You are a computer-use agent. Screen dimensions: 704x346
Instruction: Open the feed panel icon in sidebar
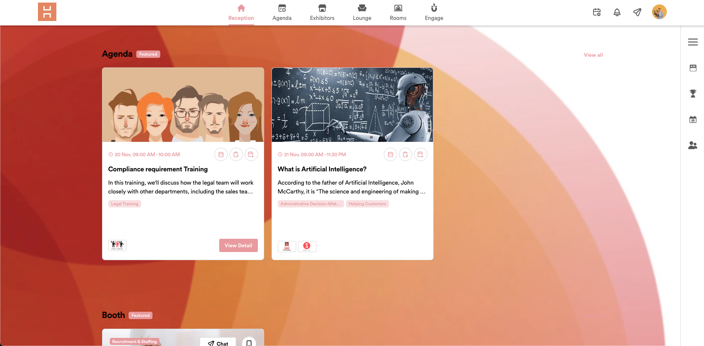tap(693, 68)
